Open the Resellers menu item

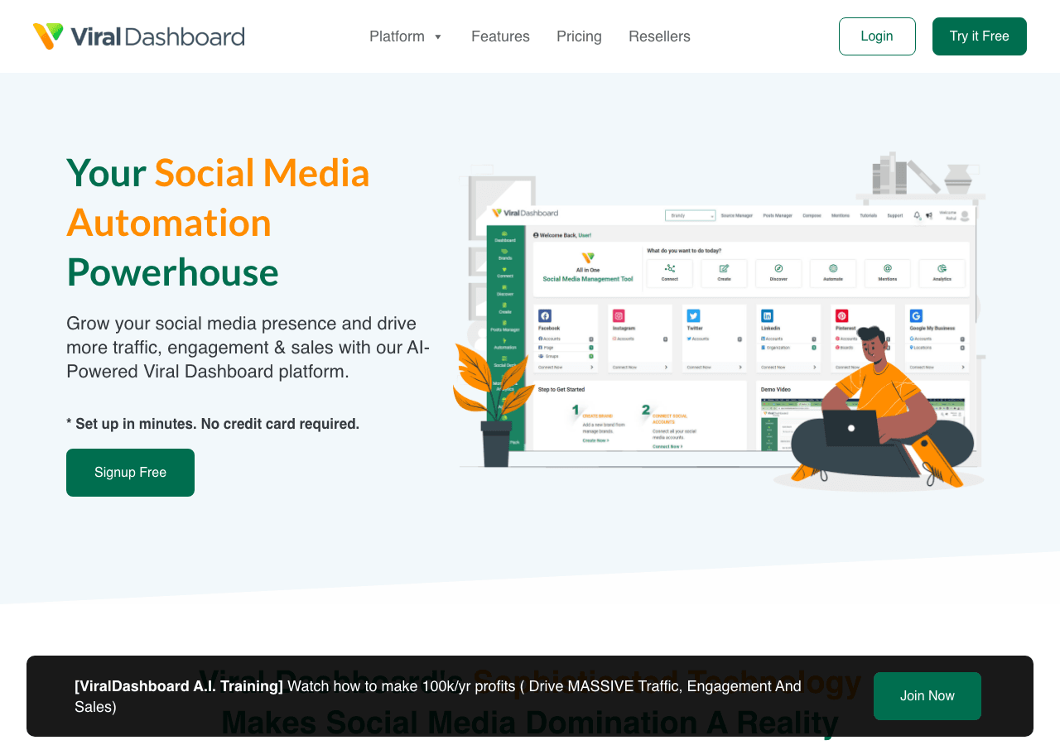659,36
